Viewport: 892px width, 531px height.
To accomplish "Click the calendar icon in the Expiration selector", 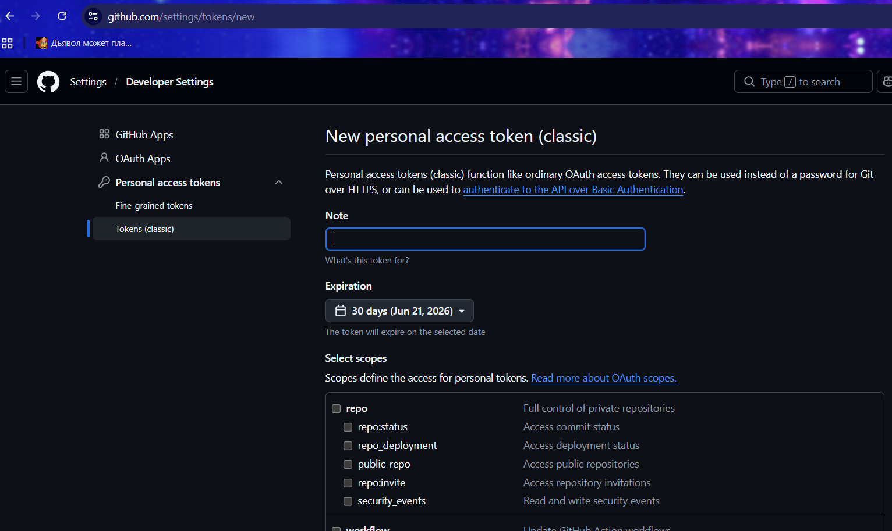I will click(341, 311).
